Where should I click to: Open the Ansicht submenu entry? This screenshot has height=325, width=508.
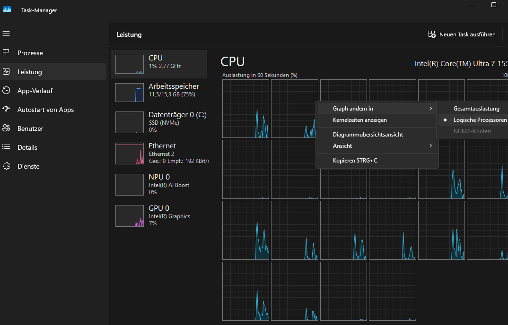pyautogui.click(x=377, y=145)
